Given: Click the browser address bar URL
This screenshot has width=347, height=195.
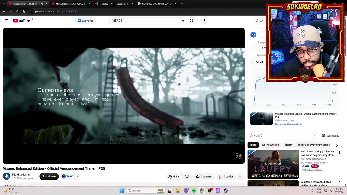Looking at the screenshot, I should [56, 11].
